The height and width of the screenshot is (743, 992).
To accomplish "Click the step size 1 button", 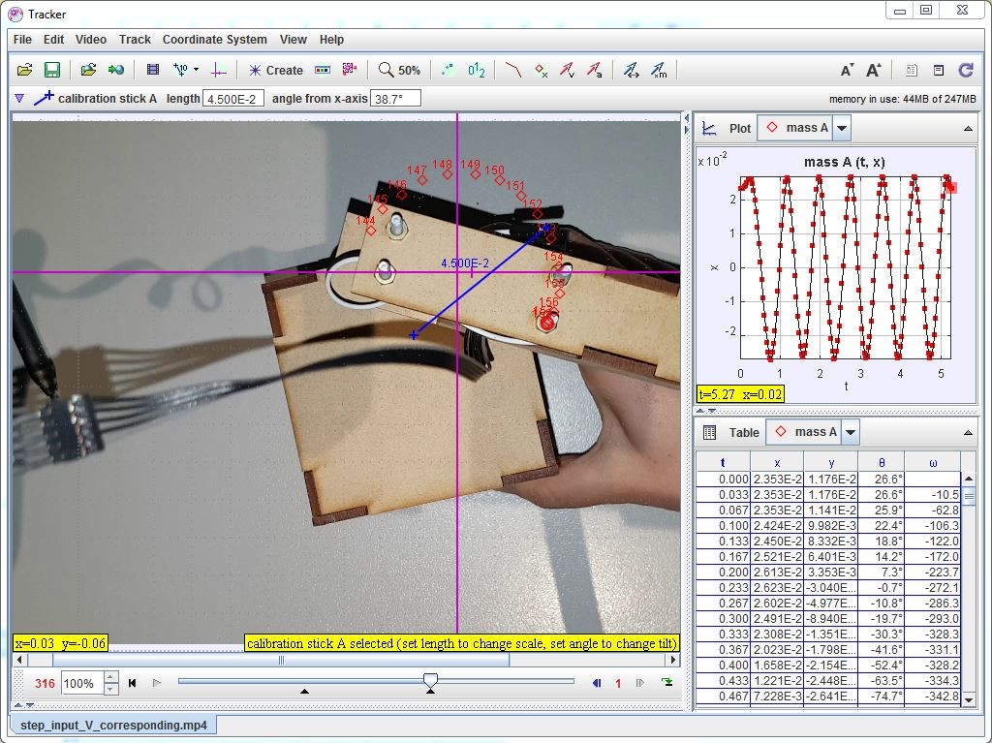I will pos(618,684).
